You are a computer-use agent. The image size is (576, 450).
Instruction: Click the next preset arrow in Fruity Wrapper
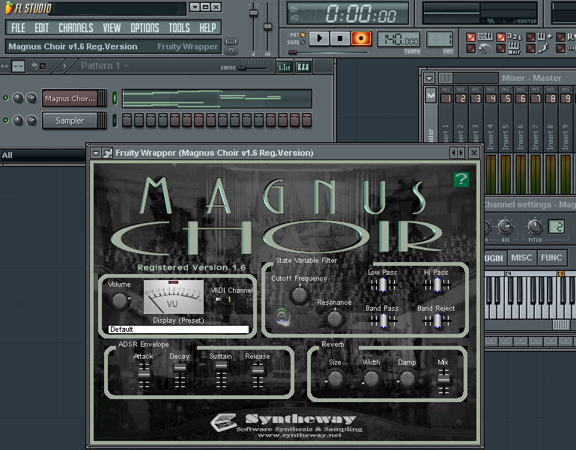[461, 153]
